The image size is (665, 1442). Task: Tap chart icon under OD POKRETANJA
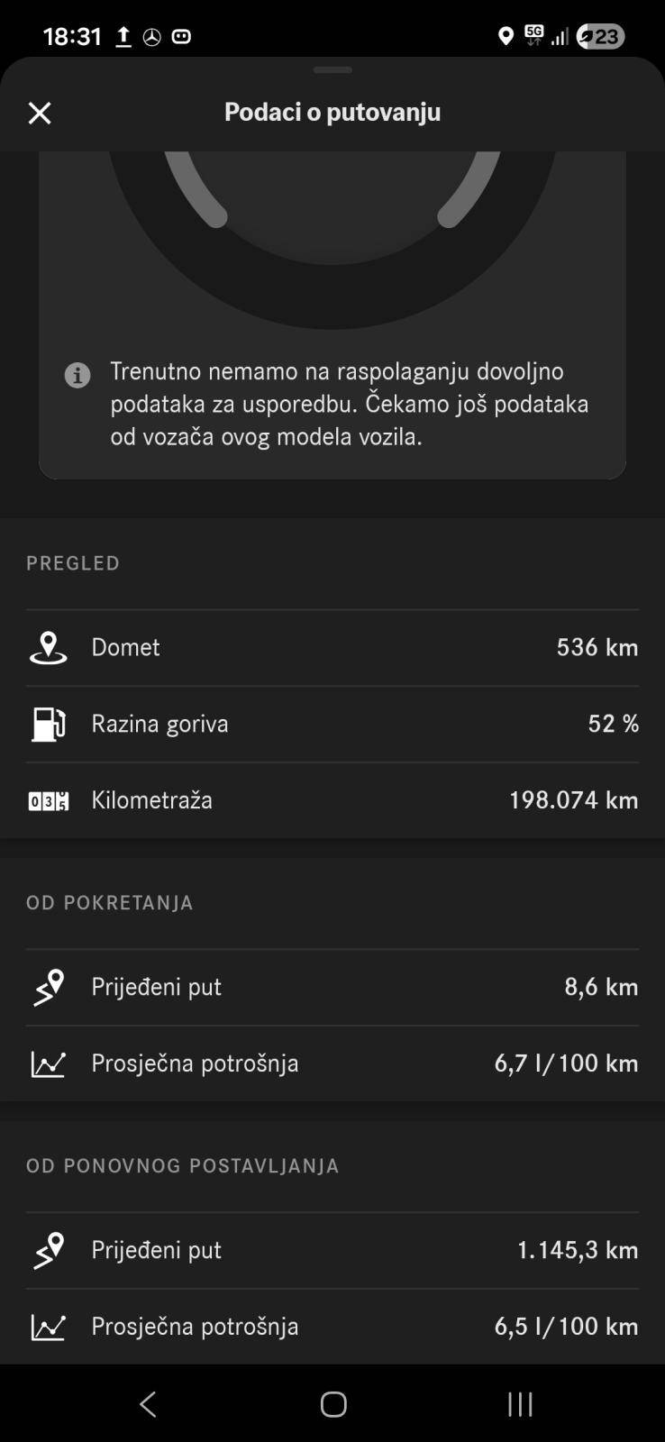point(49,1063)
